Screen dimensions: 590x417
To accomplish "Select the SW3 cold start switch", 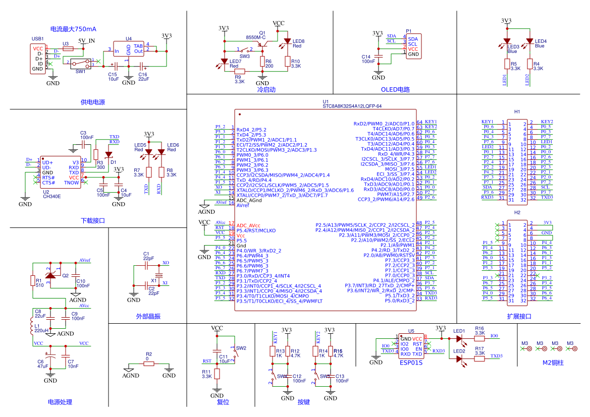I will 245,50.
